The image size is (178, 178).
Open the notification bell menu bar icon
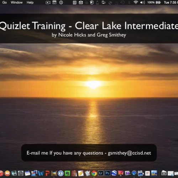pyautogui.click(x=98, y=2)
